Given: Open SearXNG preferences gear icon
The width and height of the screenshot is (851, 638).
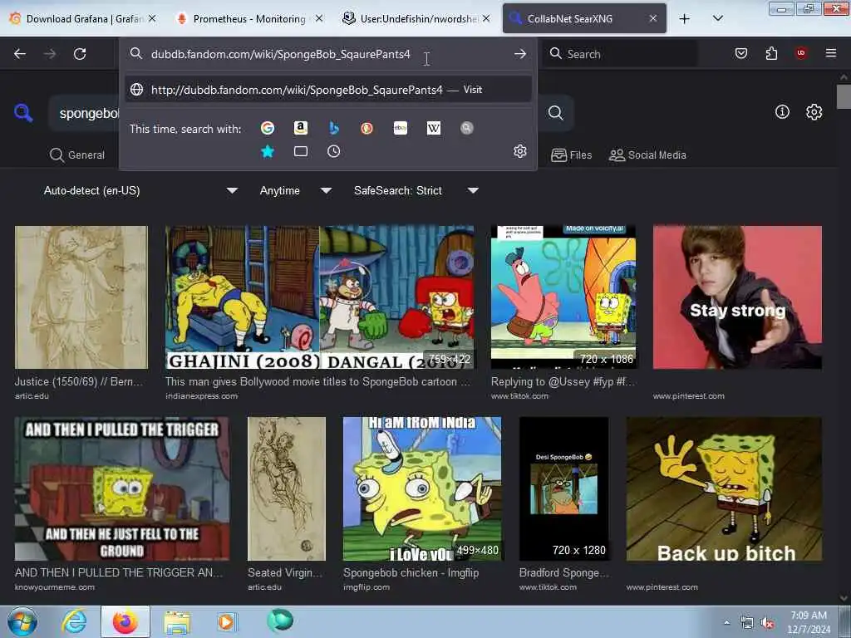Looking at the screenshot, I should [x=814, y=112].
